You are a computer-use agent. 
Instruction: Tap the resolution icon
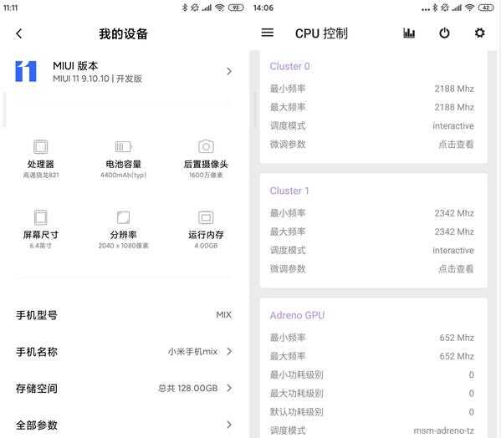[x=123, y=217]
